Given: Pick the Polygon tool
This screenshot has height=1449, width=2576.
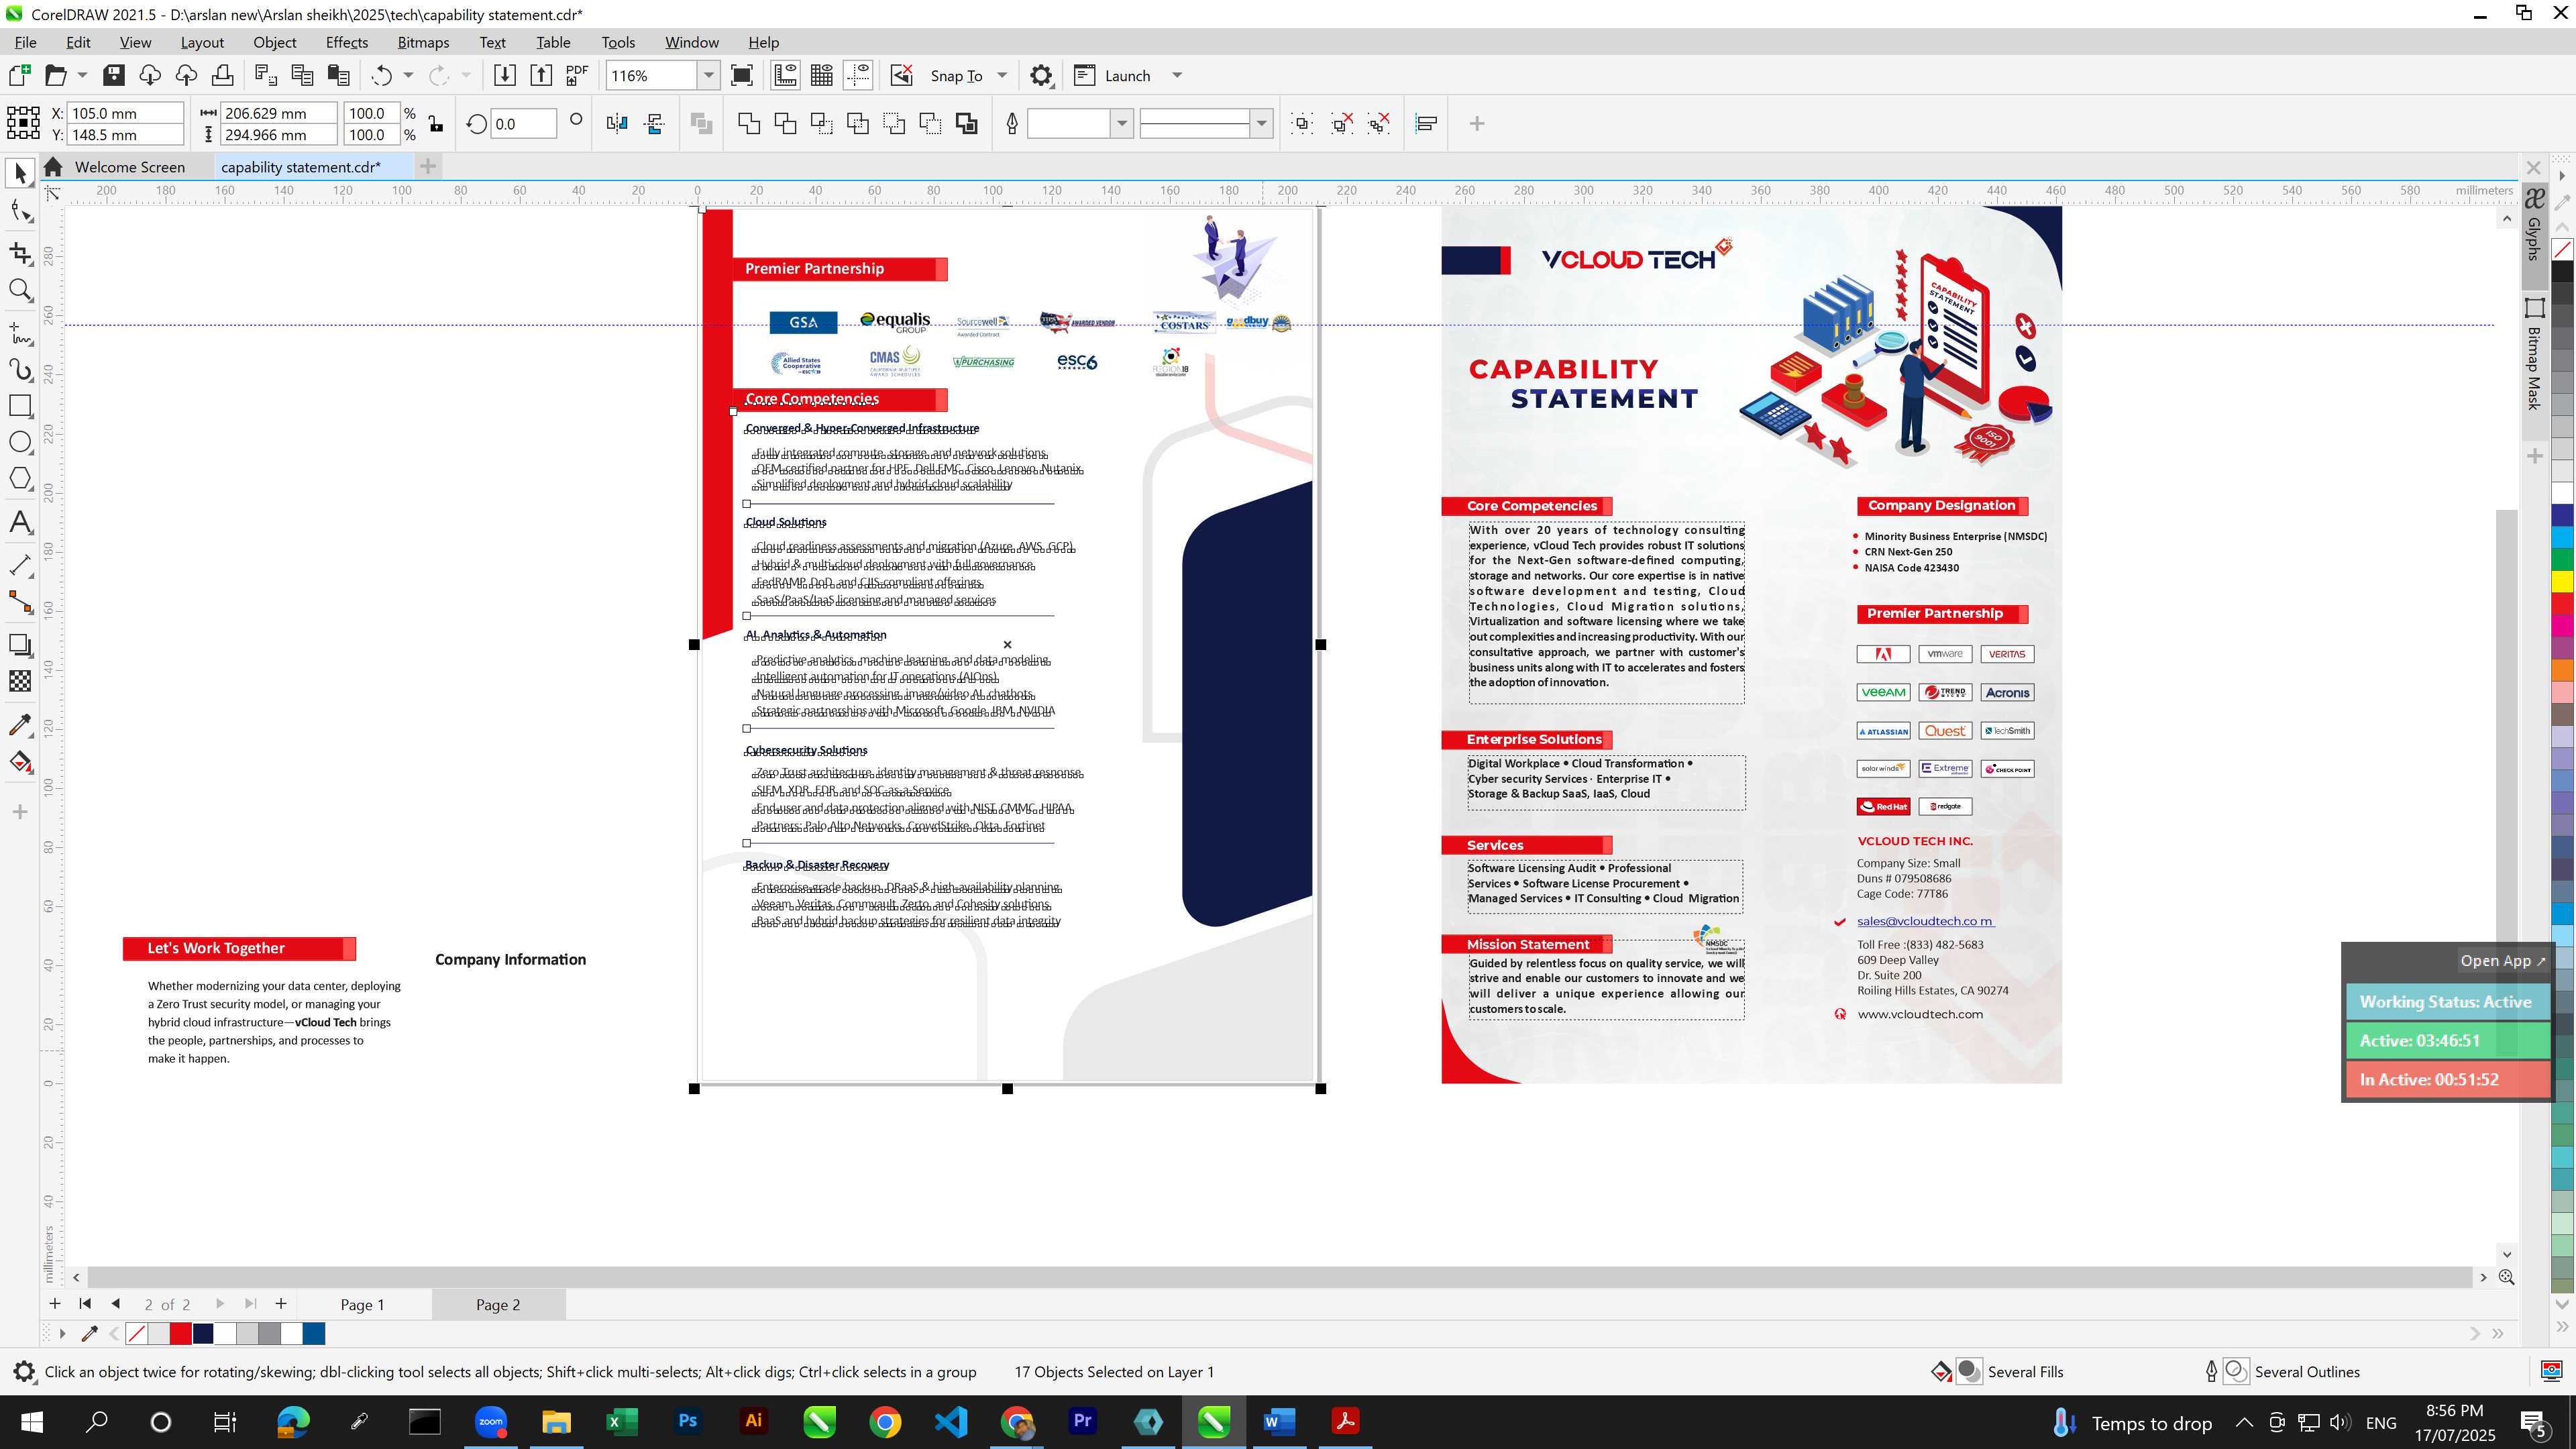Looking at the screenshot, I should (x=20, y=479).
